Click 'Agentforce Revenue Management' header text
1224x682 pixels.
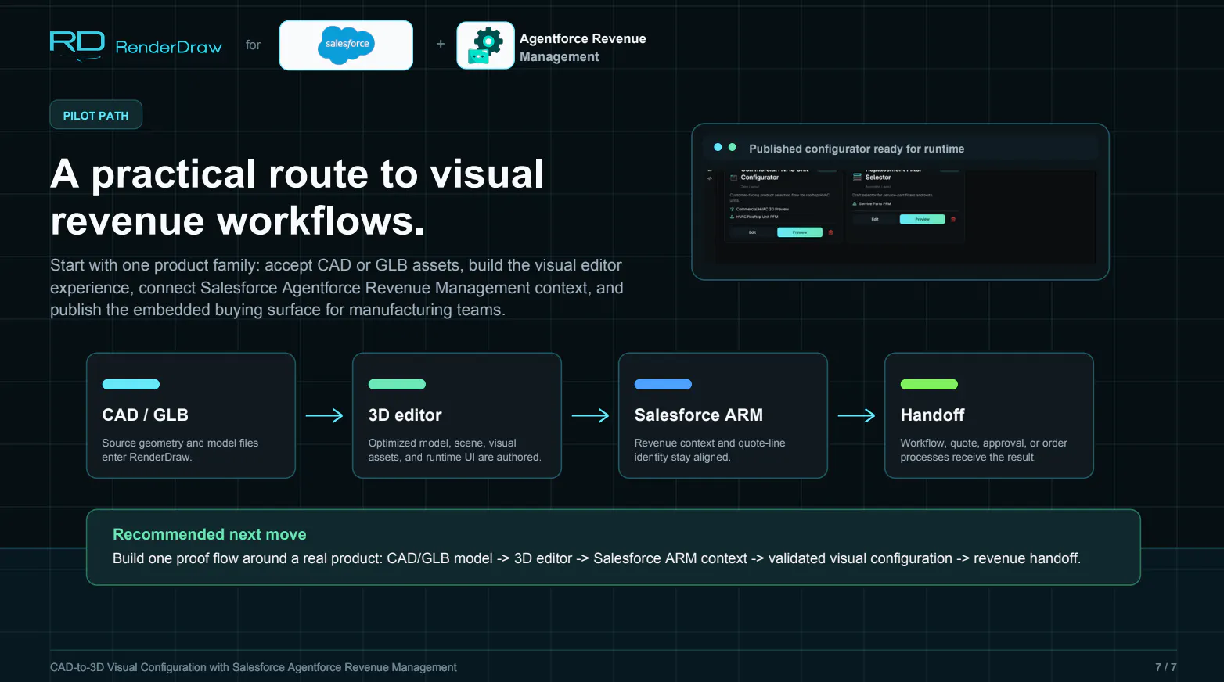pos(583,48)
